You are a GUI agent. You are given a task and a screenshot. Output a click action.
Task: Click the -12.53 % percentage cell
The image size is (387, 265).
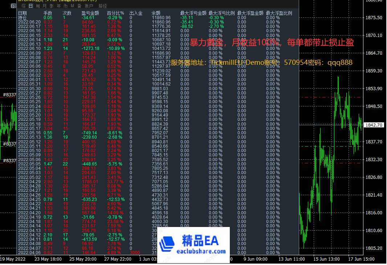116,199
